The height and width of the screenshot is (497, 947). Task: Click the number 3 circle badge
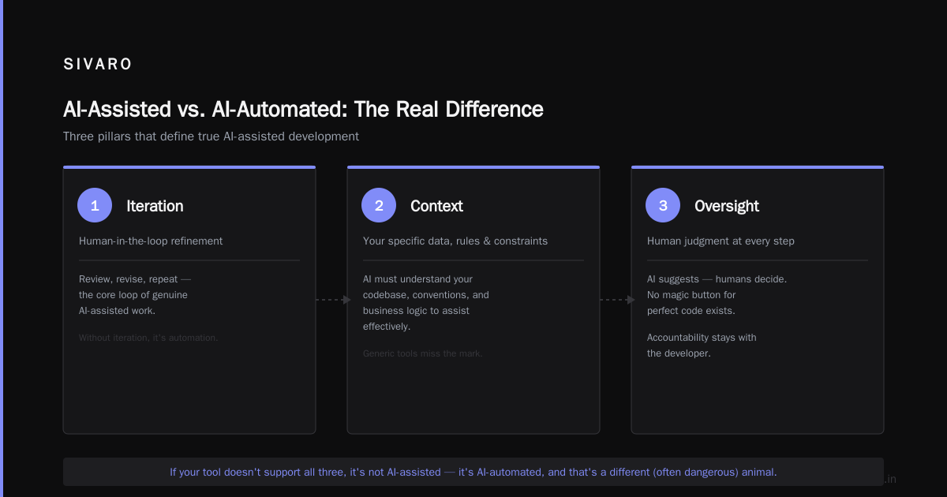pos(663,205)
